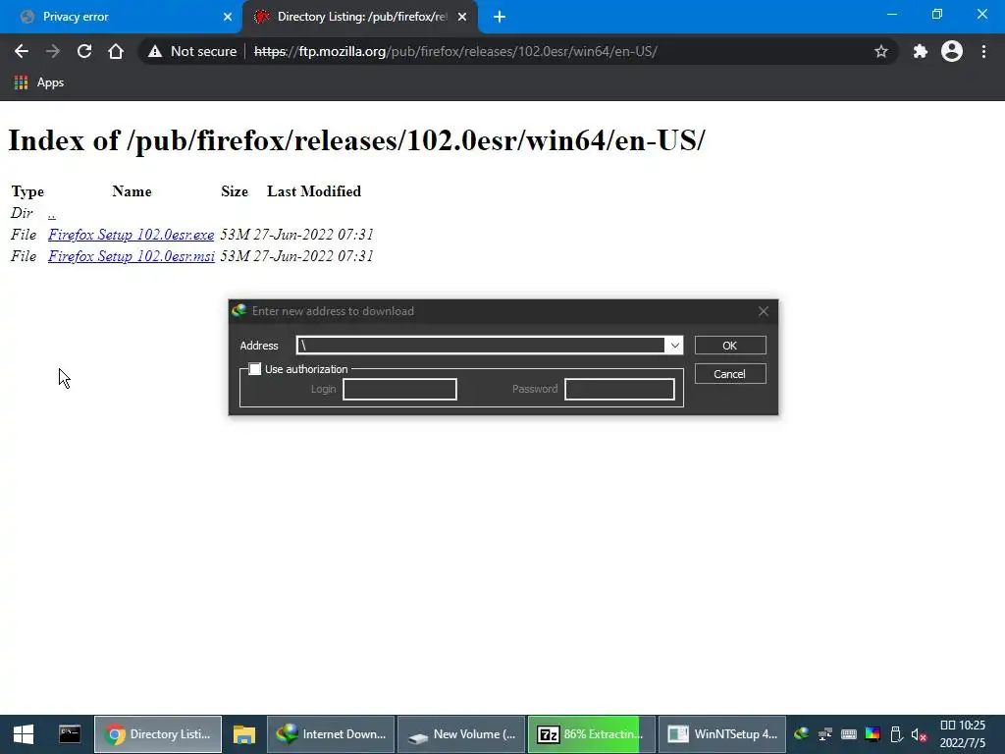Click the Login field
This screenshot has height=754, width=1005.
tap(400, 389)
